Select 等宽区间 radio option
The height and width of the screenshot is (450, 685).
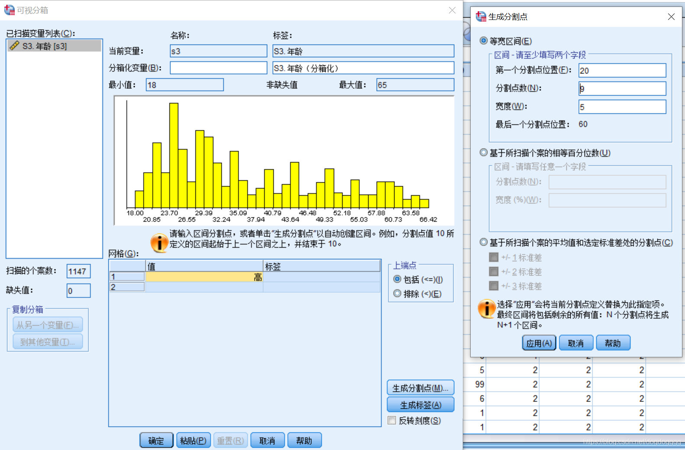[x=484, y=41]
